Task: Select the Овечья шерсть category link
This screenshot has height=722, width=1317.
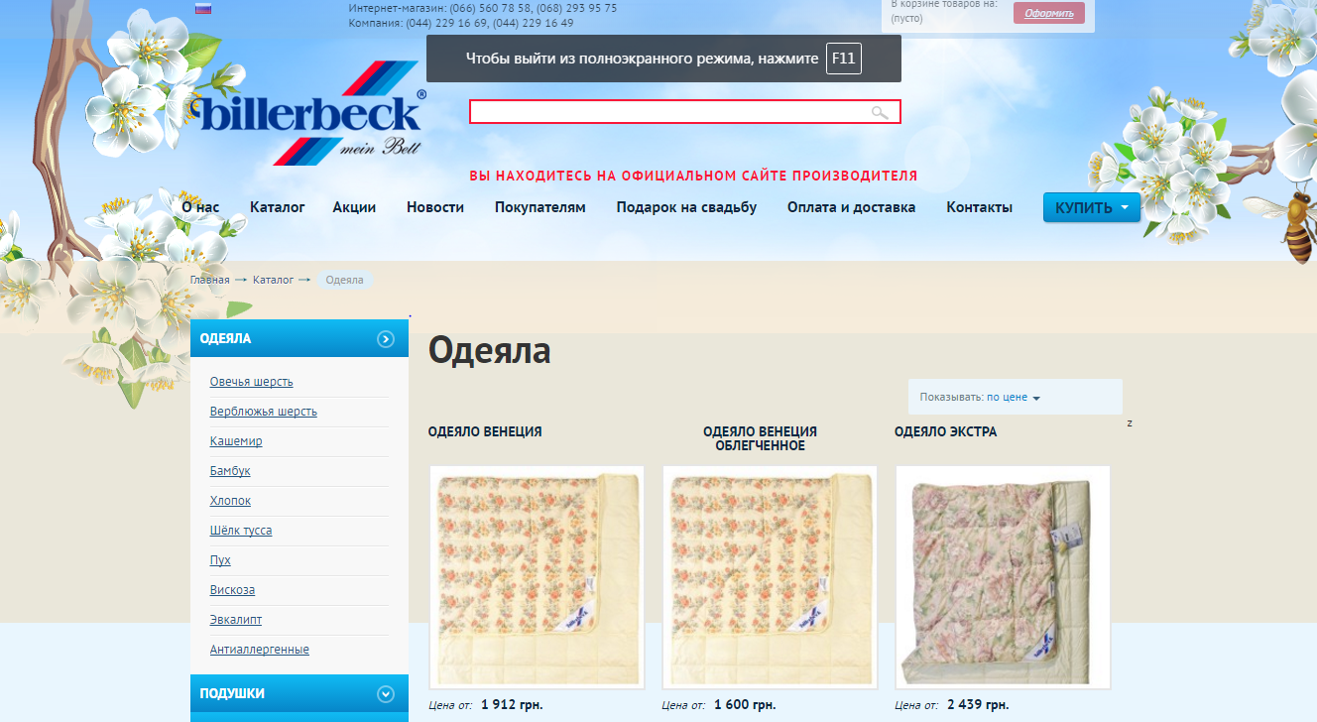Action: [251, 382]
